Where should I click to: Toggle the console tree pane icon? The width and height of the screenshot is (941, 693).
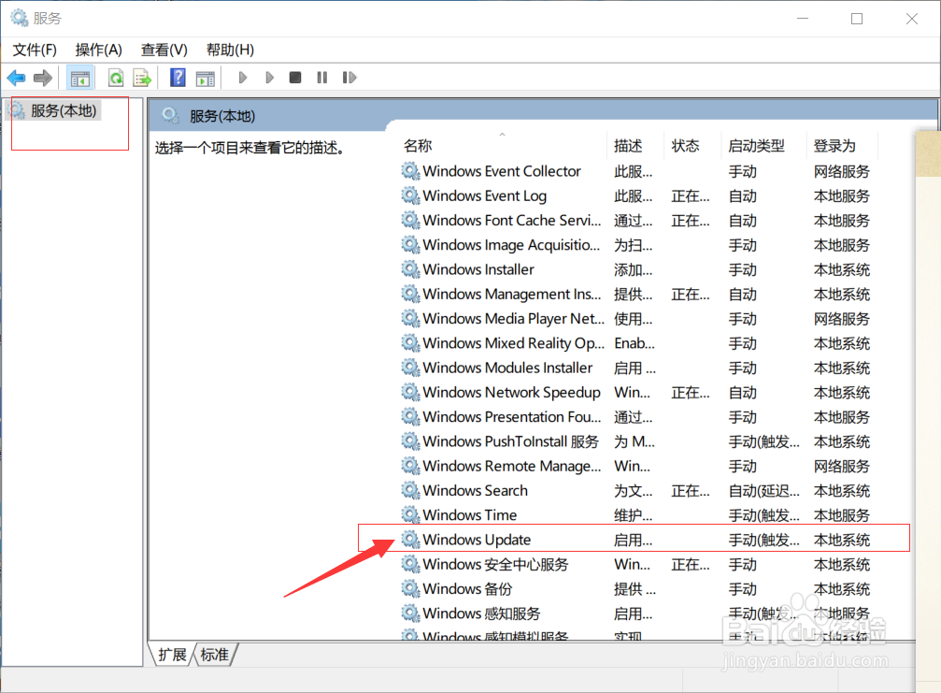coord(80,77)
